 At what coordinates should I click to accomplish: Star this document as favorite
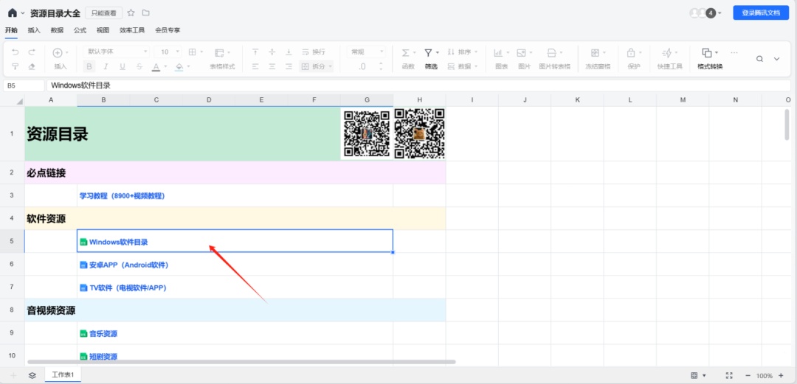(131, 13)
